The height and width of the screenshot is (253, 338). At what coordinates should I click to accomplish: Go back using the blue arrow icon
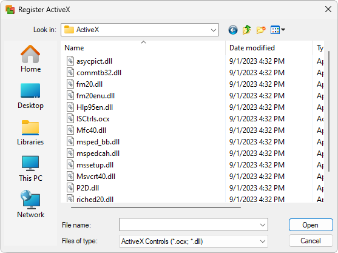pyautogui.click(x=233, y=30)
